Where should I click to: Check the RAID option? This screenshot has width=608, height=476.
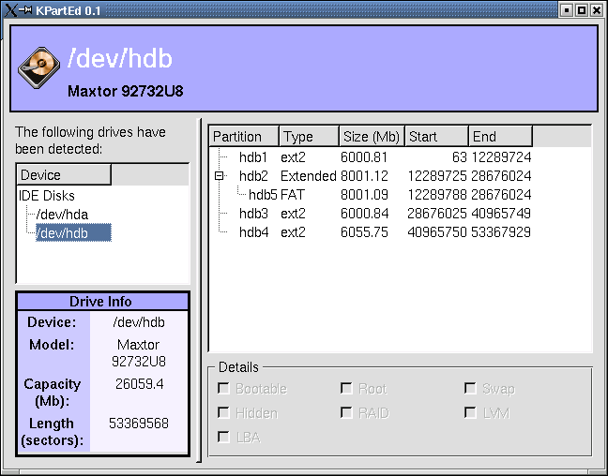click(346, 413)
